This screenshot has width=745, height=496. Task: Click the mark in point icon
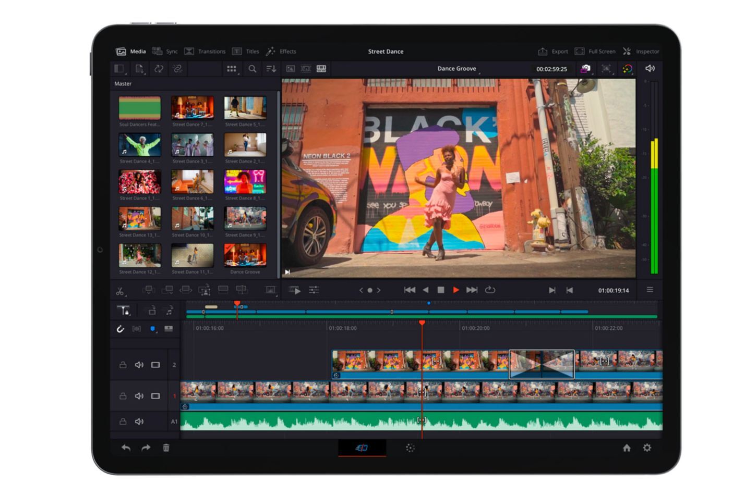[552, 290]
